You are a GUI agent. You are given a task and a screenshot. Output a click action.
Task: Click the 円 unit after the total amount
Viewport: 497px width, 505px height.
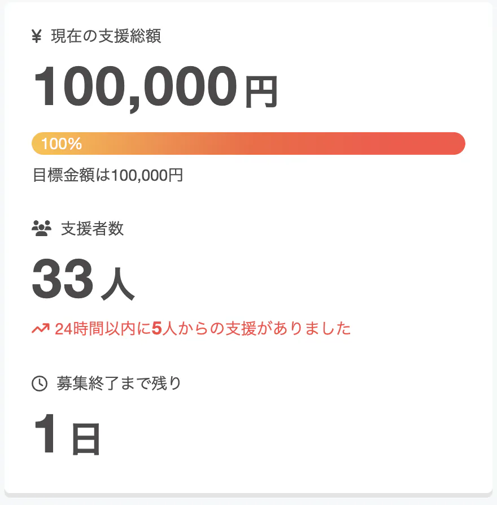point(261,94)
